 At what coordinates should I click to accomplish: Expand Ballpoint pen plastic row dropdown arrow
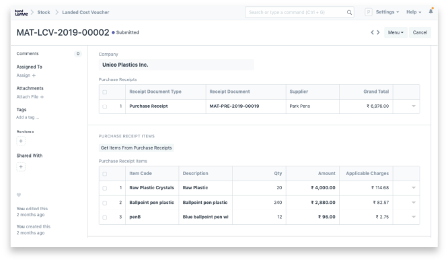(414, 203)
